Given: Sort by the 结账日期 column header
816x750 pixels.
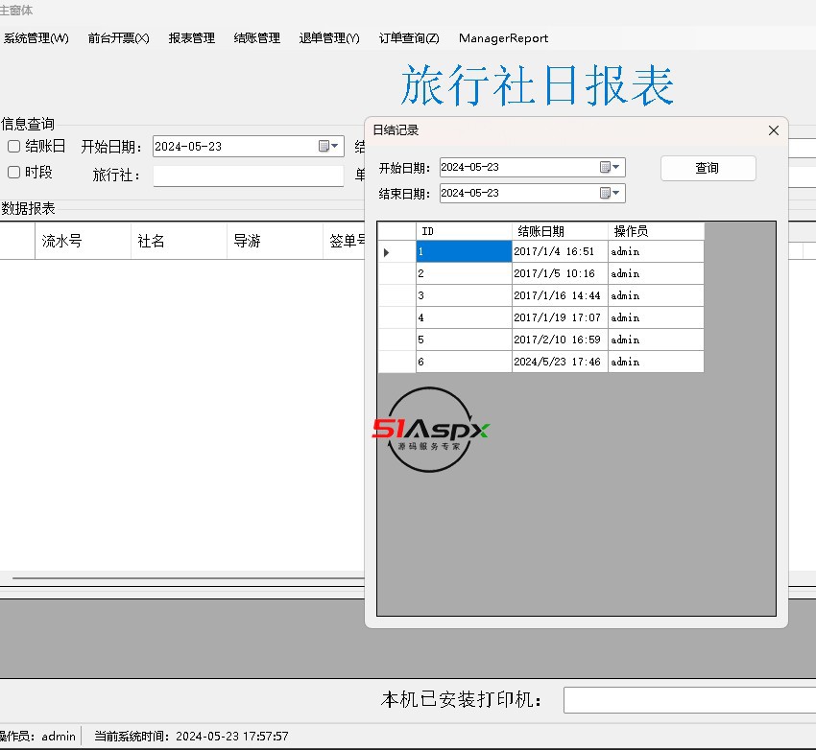Looking at the screenshot, I should 560,231.
